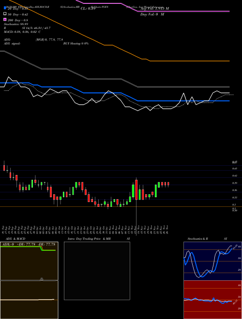Click the blue stochastics oscillator chart

[212, 261]
